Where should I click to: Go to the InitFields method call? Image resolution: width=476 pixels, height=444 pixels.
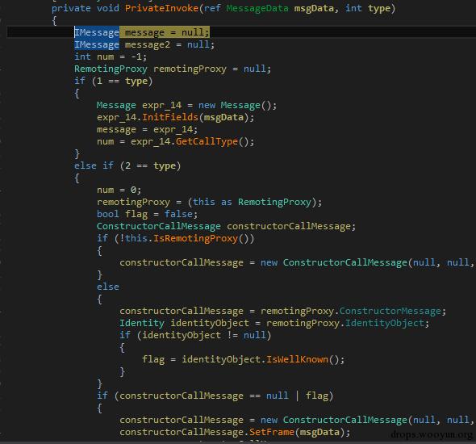(x=170, y=117)
